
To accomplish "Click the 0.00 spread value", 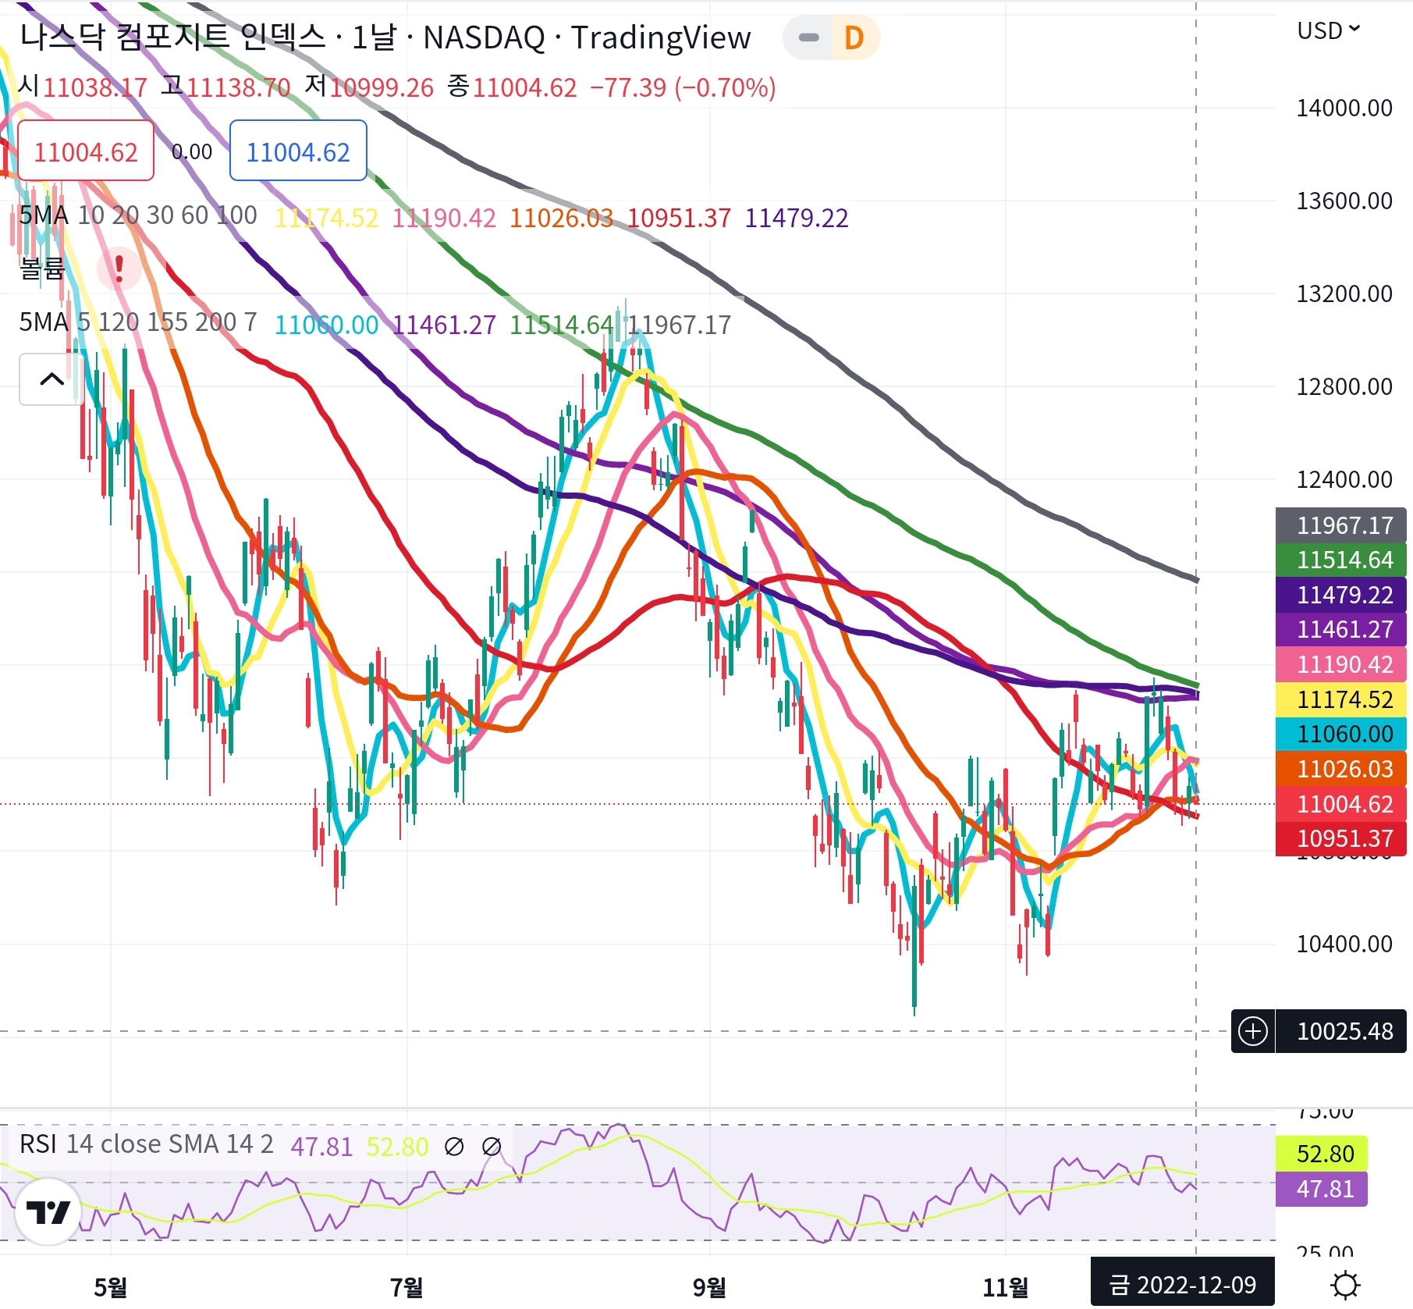I will pyautogui.click(x=192, y=151).
